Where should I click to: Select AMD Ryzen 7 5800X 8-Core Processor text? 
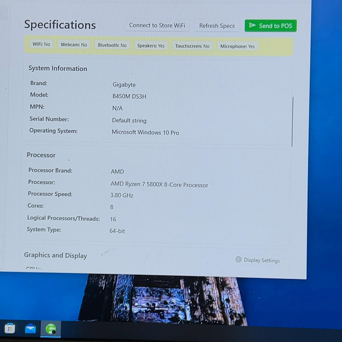click(159, 185)
